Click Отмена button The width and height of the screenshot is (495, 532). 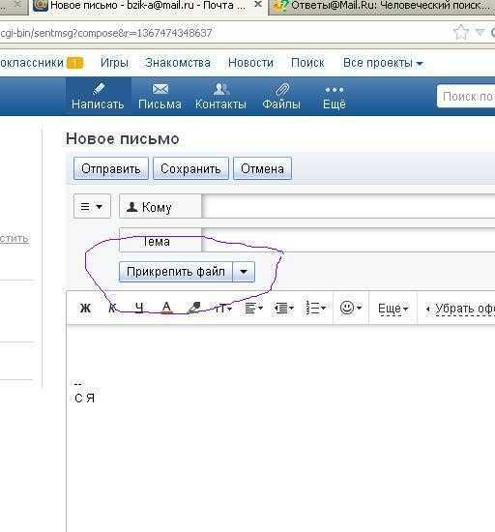262,168
